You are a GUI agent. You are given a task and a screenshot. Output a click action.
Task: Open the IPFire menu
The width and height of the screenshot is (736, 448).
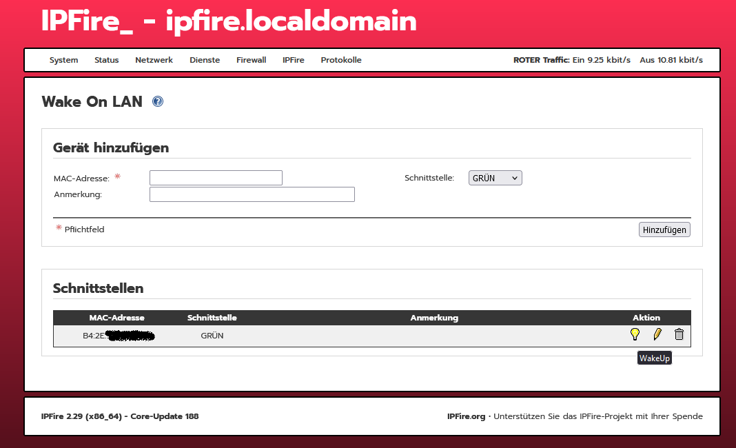point(294,60)
